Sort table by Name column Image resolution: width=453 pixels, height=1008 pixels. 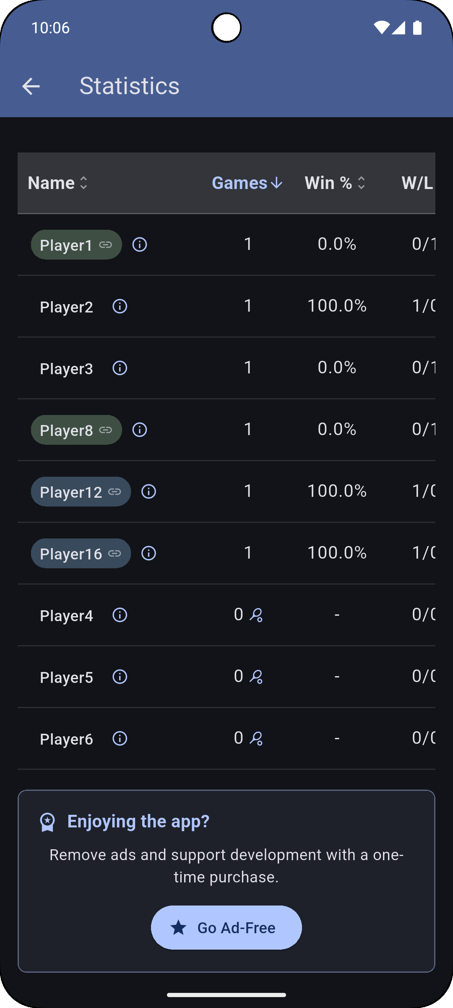[x=58, y=183]
